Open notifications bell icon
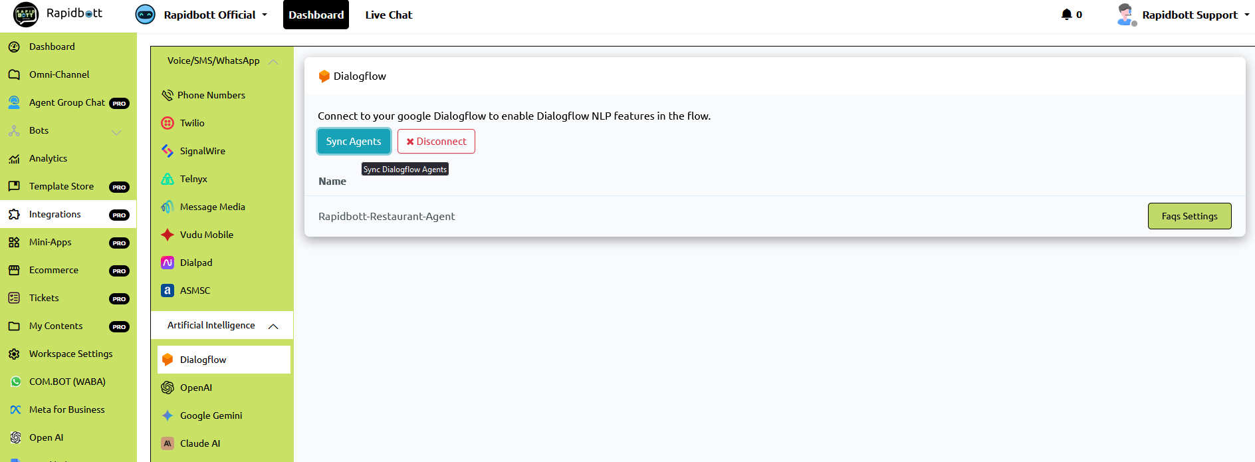The image size is (1255, 462). pyautogui.click(x=1066, y=15)
